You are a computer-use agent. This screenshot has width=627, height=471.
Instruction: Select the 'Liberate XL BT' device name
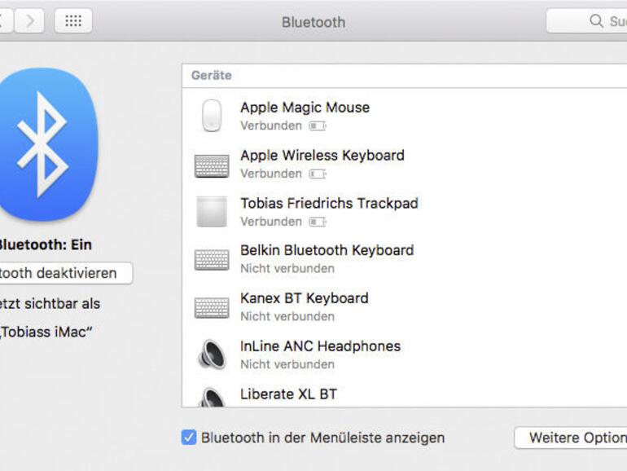tap(289, 394)
